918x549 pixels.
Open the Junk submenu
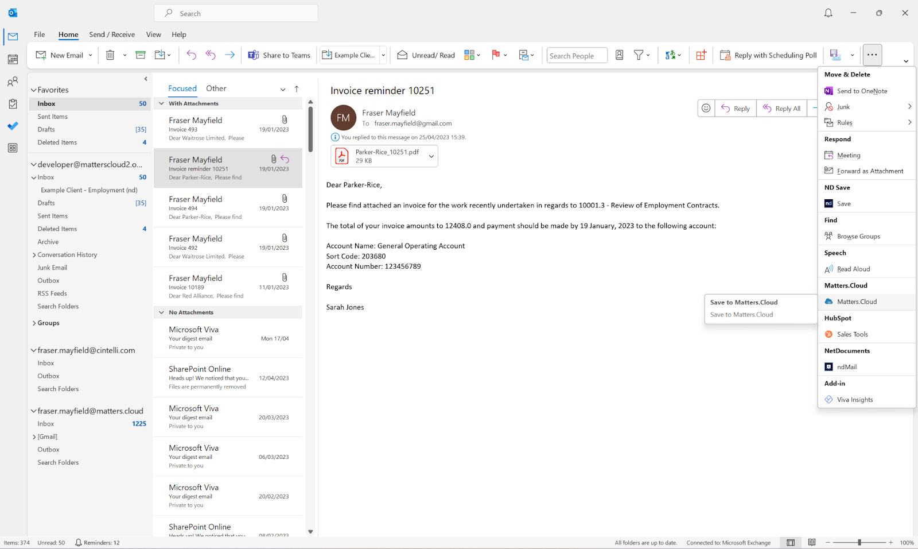click(x=866, y=107)
